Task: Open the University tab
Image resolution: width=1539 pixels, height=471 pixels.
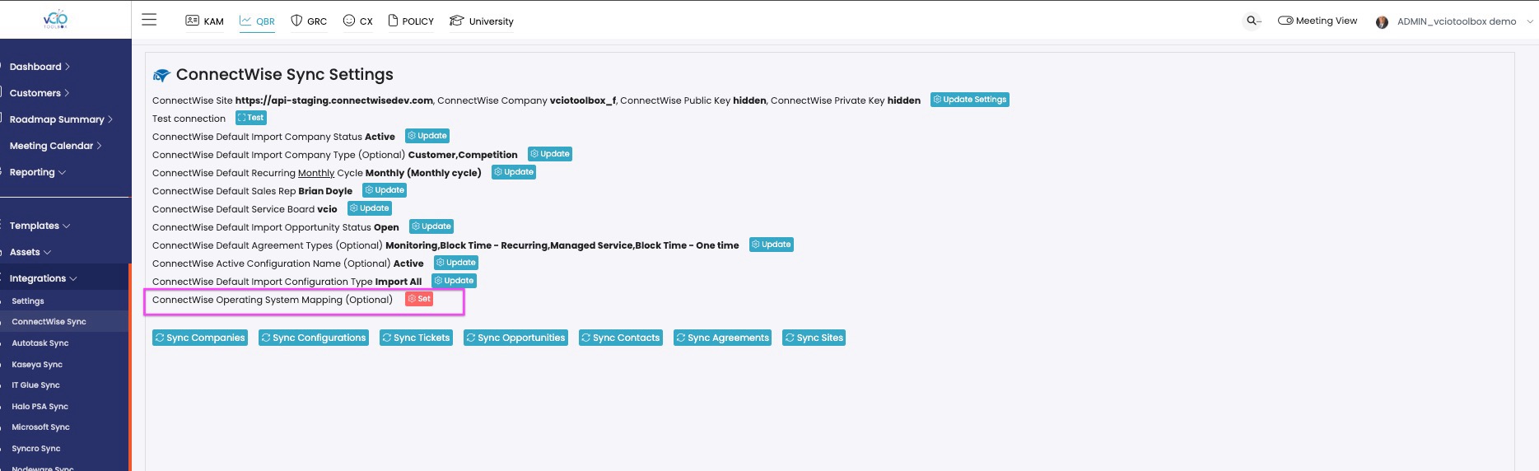Action: (x=481, y=21)
